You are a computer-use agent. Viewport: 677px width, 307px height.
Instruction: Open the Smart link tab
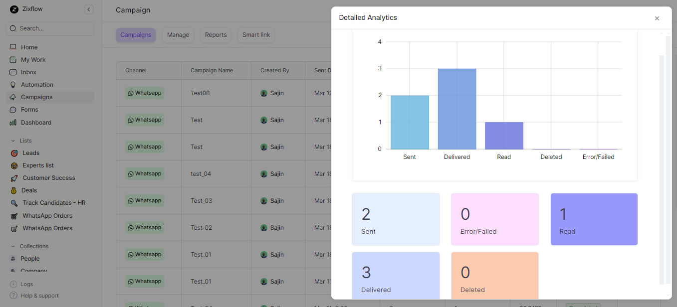pyautogui.click(x=256, y=35)
